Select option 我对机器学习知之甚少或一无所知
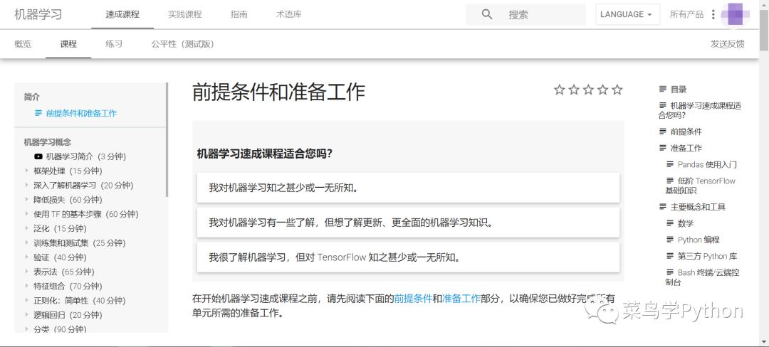The width and height of the screenshot is (769, 347). [407, 188]
